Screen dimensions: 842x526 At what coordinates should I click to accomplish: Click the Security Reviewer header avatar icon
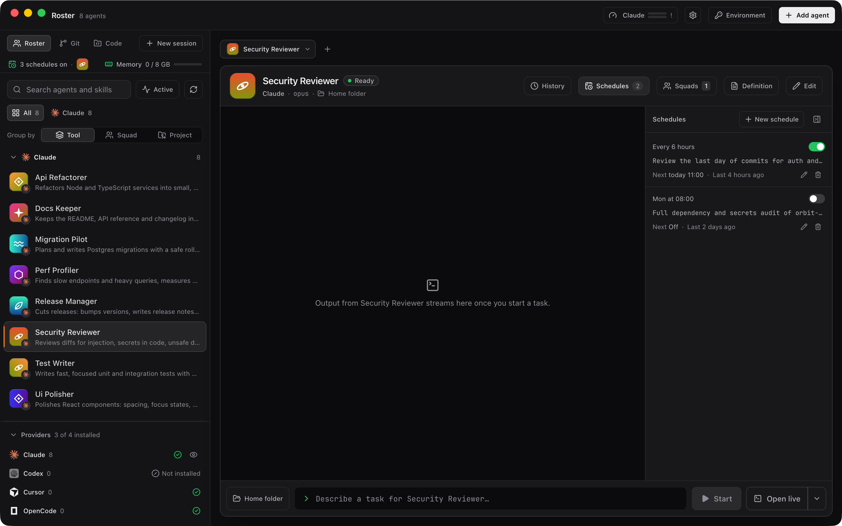[242, 86]
